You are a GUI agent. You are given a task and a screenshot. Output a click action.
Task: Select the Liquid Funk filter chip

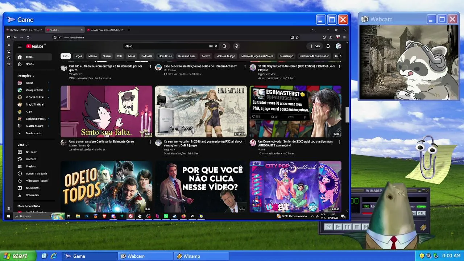coord(165,56)
